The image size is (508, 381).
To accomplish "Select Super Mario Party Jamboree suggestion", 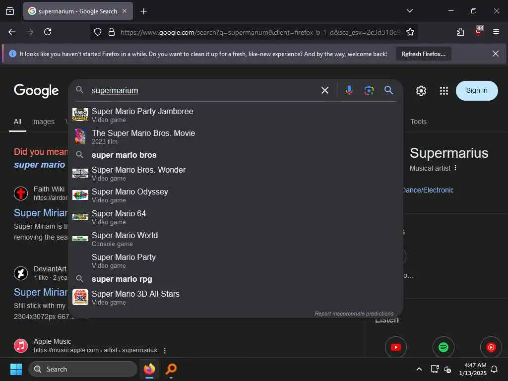I will [236, 115].
